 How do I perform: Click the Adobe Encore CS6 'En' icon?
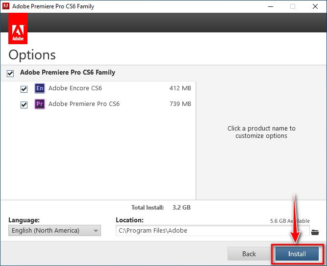[40, 88]
